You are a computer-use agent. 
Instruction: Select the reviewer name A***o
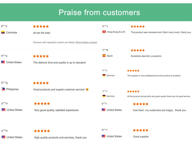click(105, 26)
